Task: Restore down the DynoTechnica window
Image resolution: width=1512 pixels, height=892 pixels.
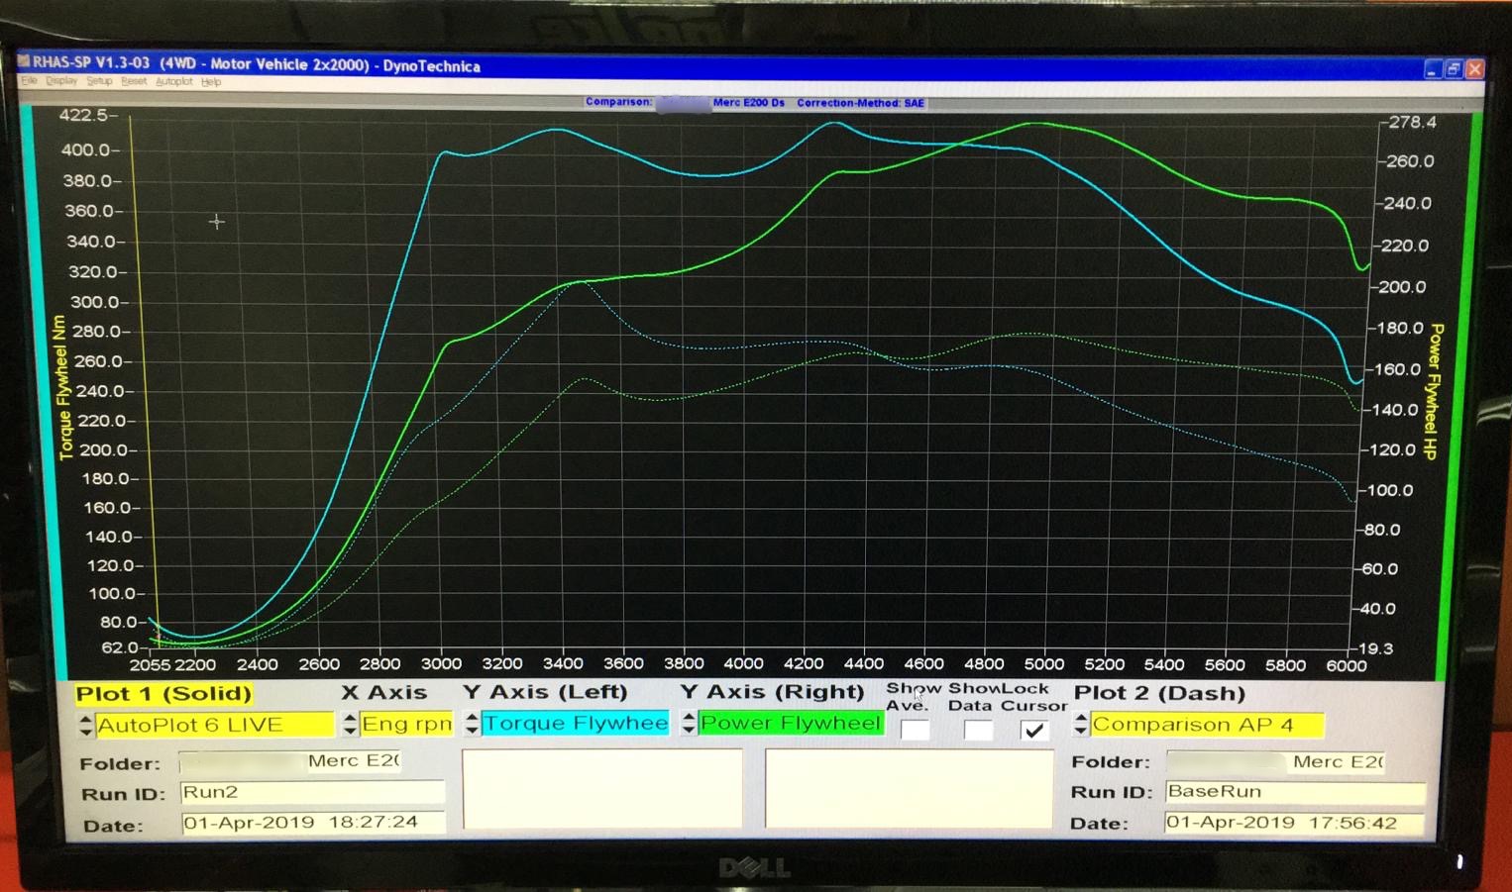Action: (1454, 68)
